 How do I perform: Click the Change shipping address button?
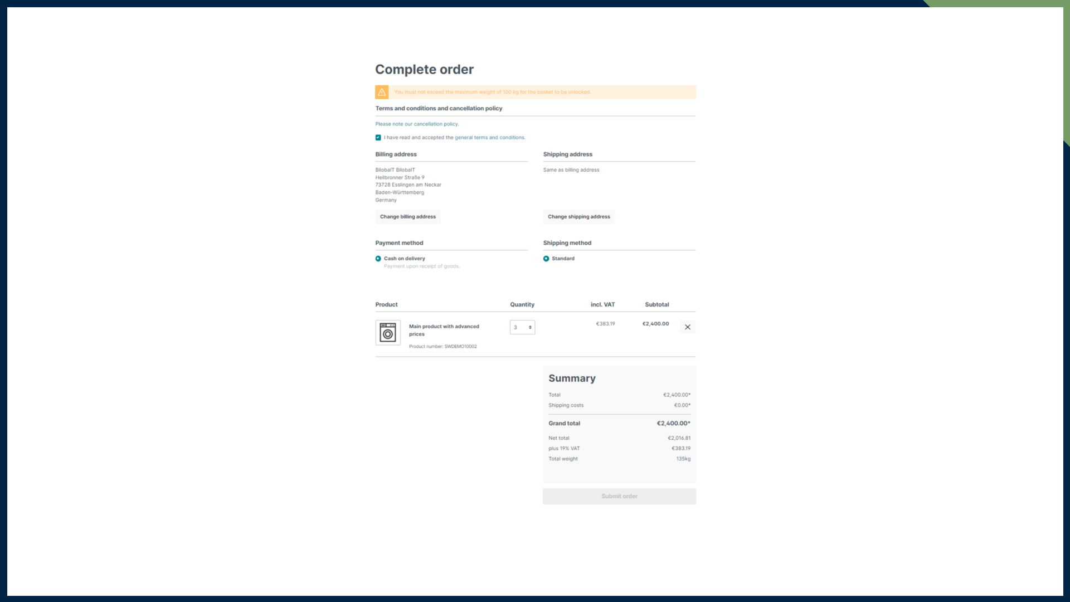pyautogui.click(x=578, y=216)
